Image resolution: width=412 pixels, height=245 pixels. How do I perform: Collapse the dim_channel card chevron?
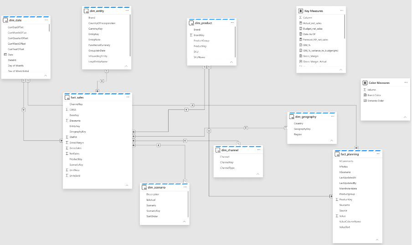point(258,174)
